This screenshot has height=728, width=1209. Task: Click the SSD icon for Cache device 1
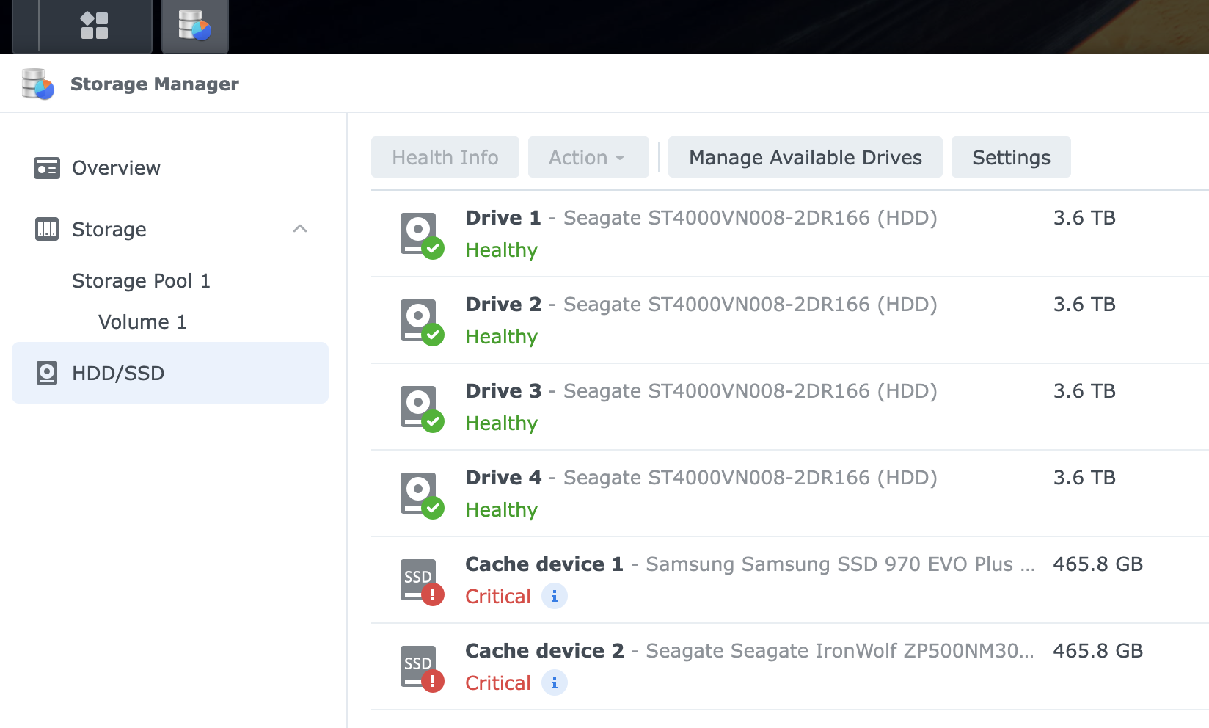coord(418,580)
